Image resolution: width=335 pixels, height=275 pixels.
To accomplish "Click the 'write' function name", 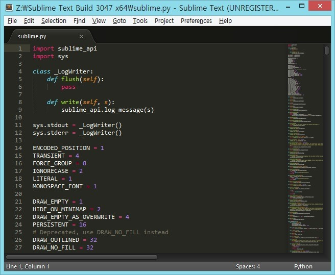I will tap(70, 102).
